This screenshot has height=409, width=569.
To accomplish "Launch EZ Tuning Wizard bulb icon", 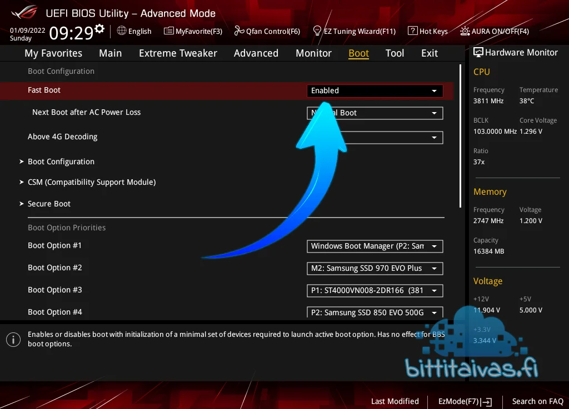I will point(317,31).
